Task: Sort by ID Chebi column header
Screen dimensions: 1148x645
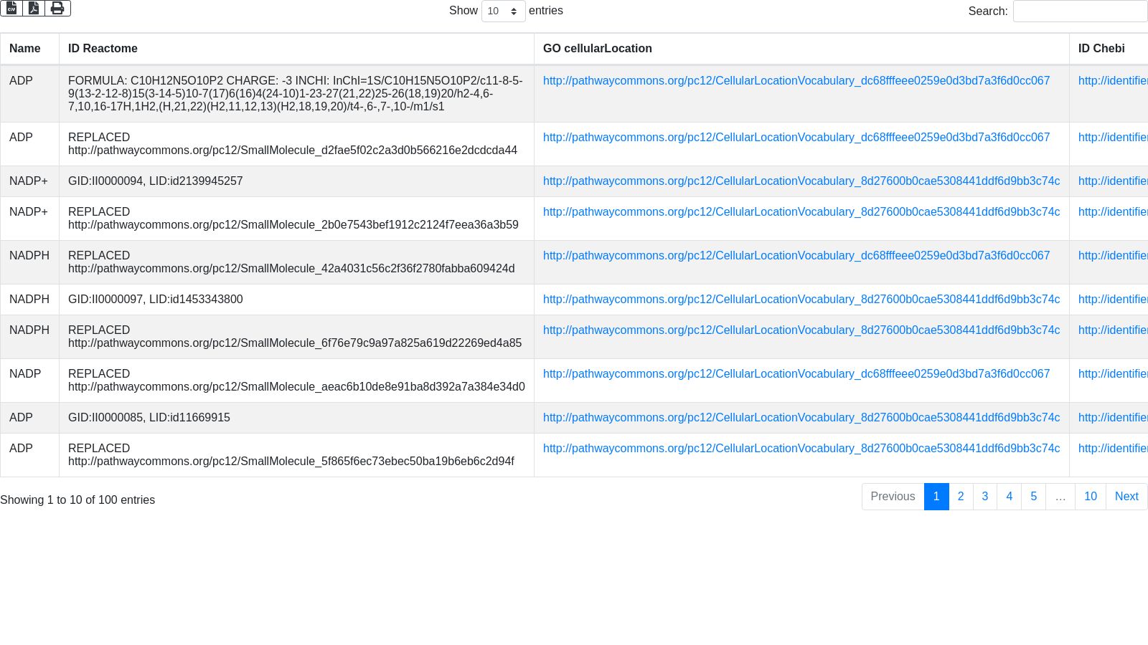Action: [1101, 49]
